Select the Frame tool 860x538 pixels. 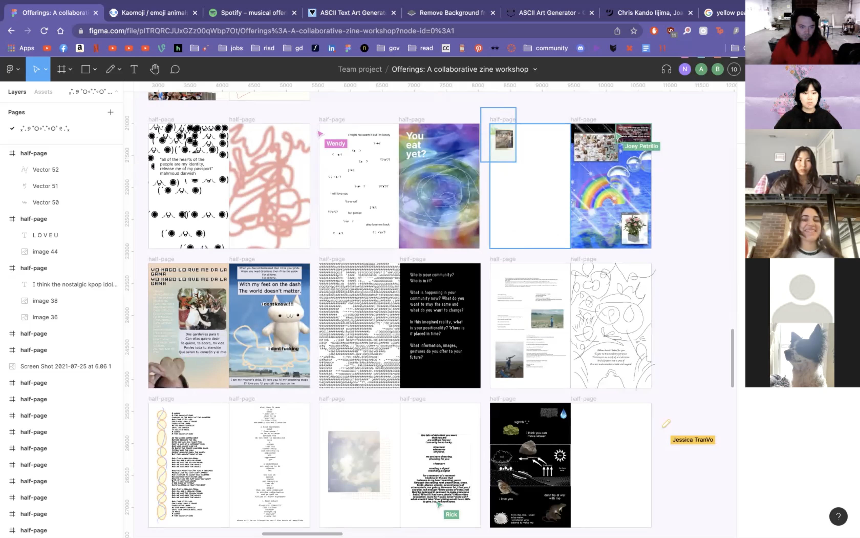61,69
